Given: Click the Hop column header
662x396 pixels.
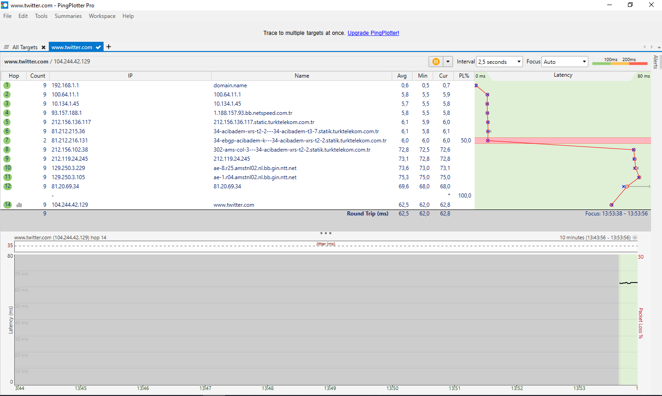Looking at the screenshot, I should [14, 76].
